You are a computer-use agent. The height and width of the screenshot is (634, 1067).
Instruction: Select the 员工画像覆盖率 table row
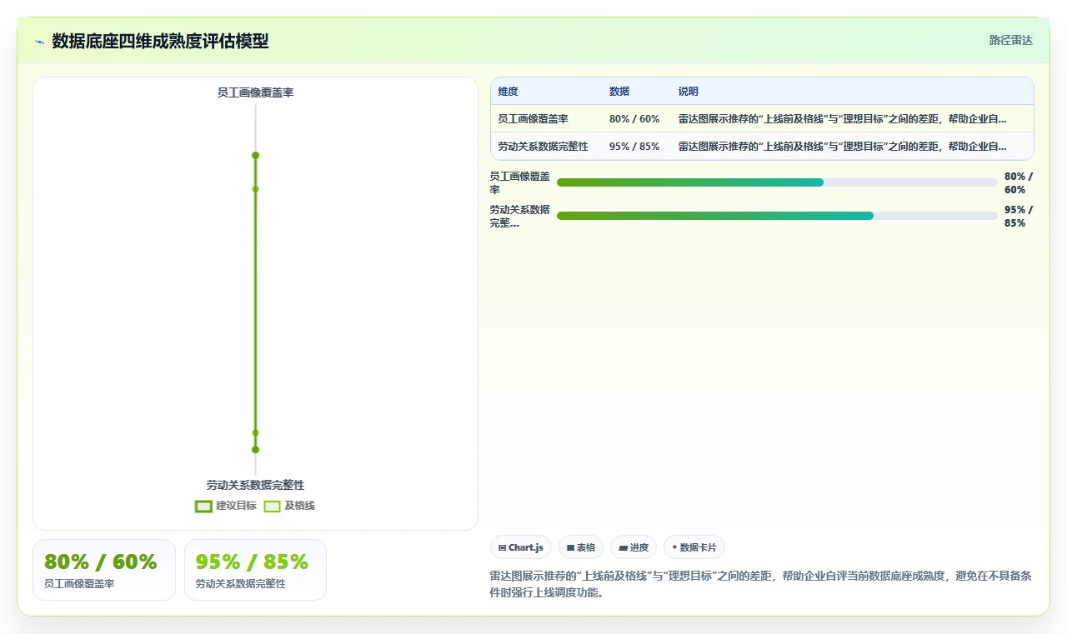point(762,119)
